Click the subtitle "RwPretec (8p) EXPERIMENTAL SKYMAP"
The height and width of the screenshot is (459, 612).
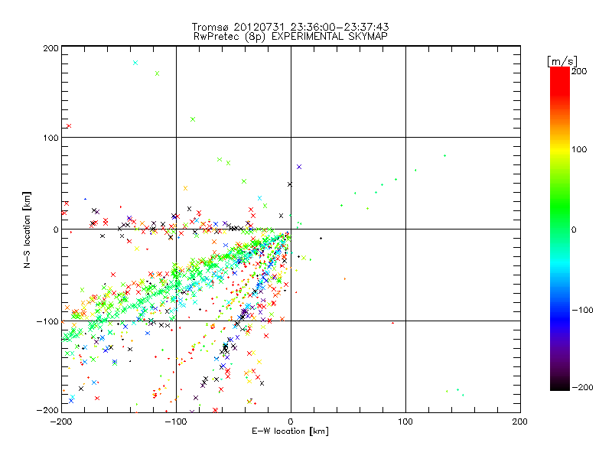tap(291, 37)
